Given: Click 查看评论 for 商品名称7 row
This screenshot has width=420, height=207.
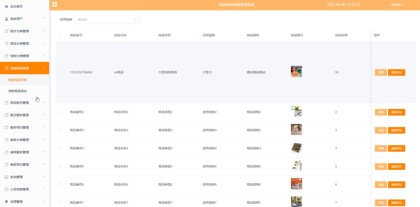Looking at the screenshot, I should (397, 203).
